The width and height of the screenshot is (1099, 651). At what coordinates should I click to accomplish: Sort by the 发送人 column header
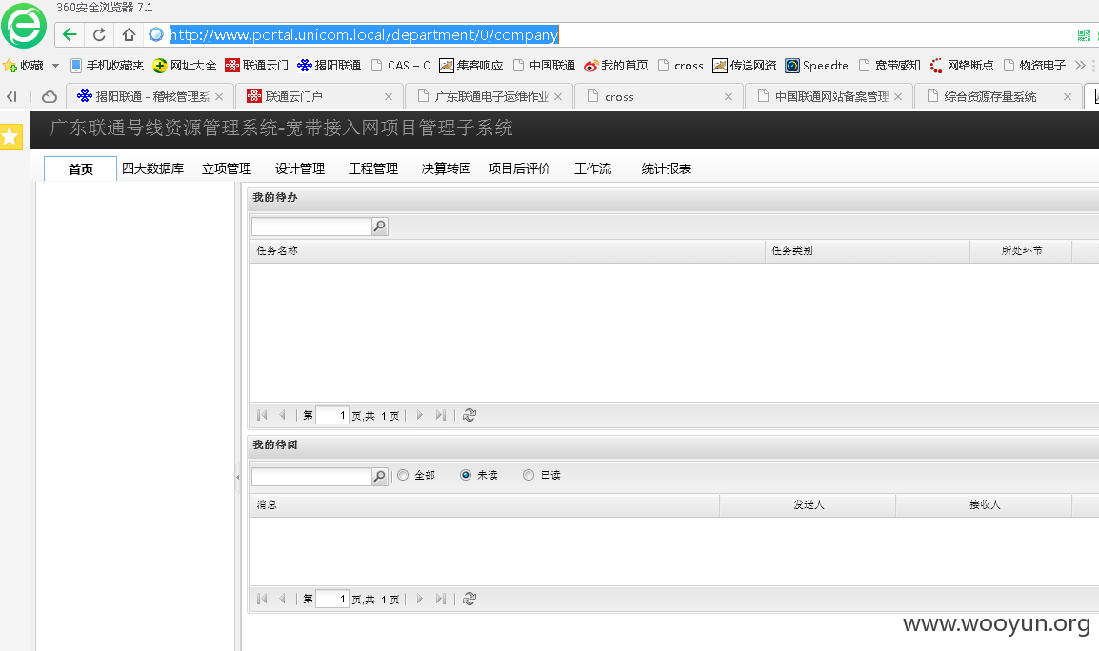809,504
